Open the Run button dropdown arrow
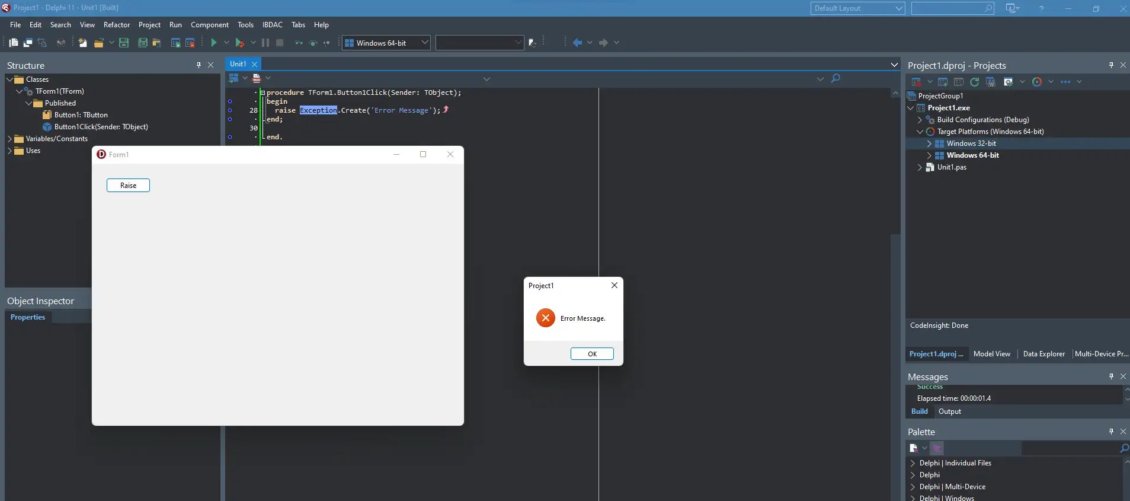 226,42
